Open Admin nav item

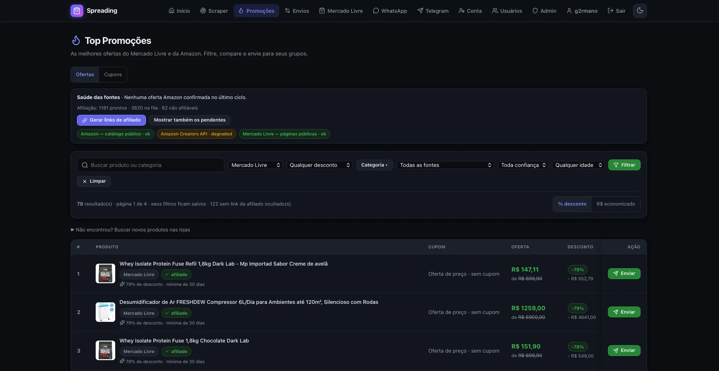(545, 11)
